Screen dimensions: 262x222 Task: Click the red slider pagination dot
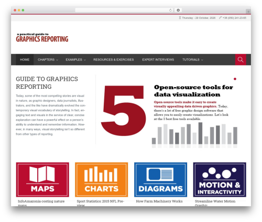click(x=235, y=79)
